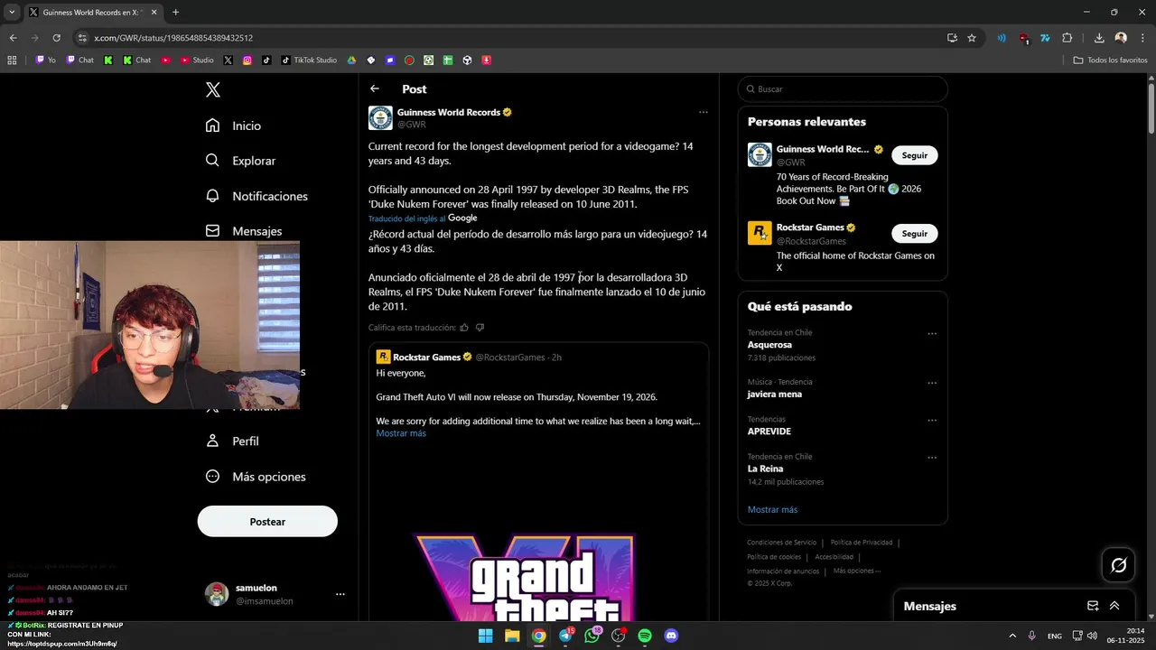Click the X logo in the sidebar
This screenshot has width=1156, height=650.
213,89
